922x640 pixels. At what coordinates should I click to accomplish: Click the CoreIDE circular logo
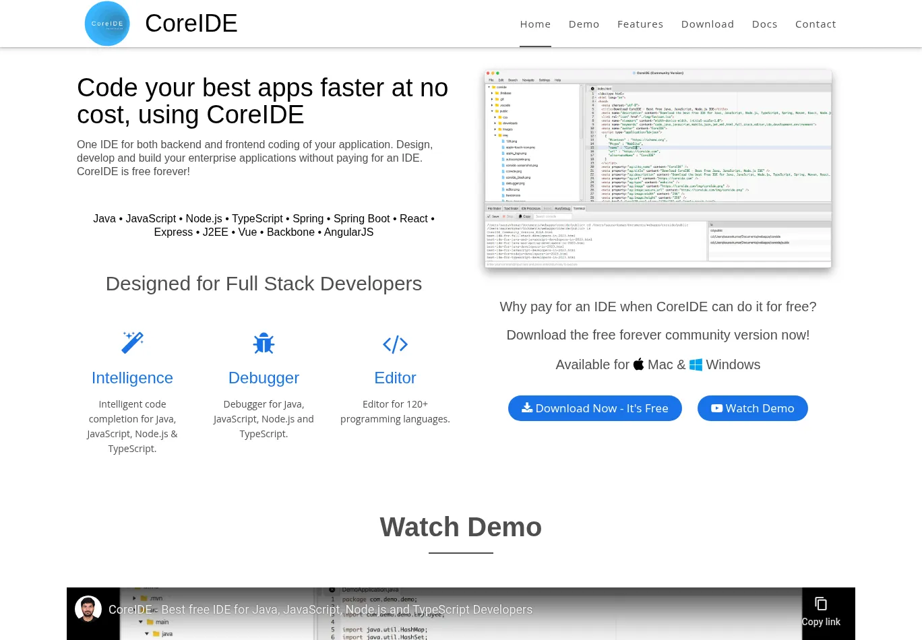coord(107,24)
